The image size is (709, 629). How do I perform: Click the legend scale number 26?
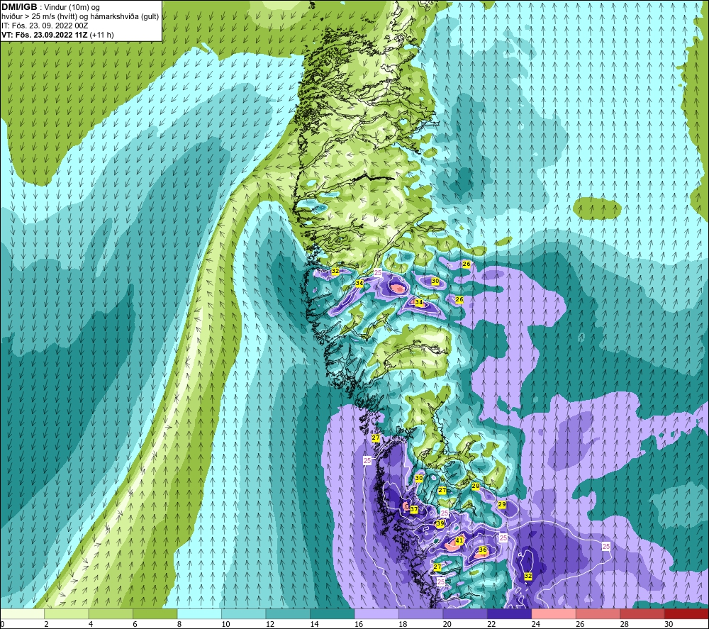tap(580, 624)
